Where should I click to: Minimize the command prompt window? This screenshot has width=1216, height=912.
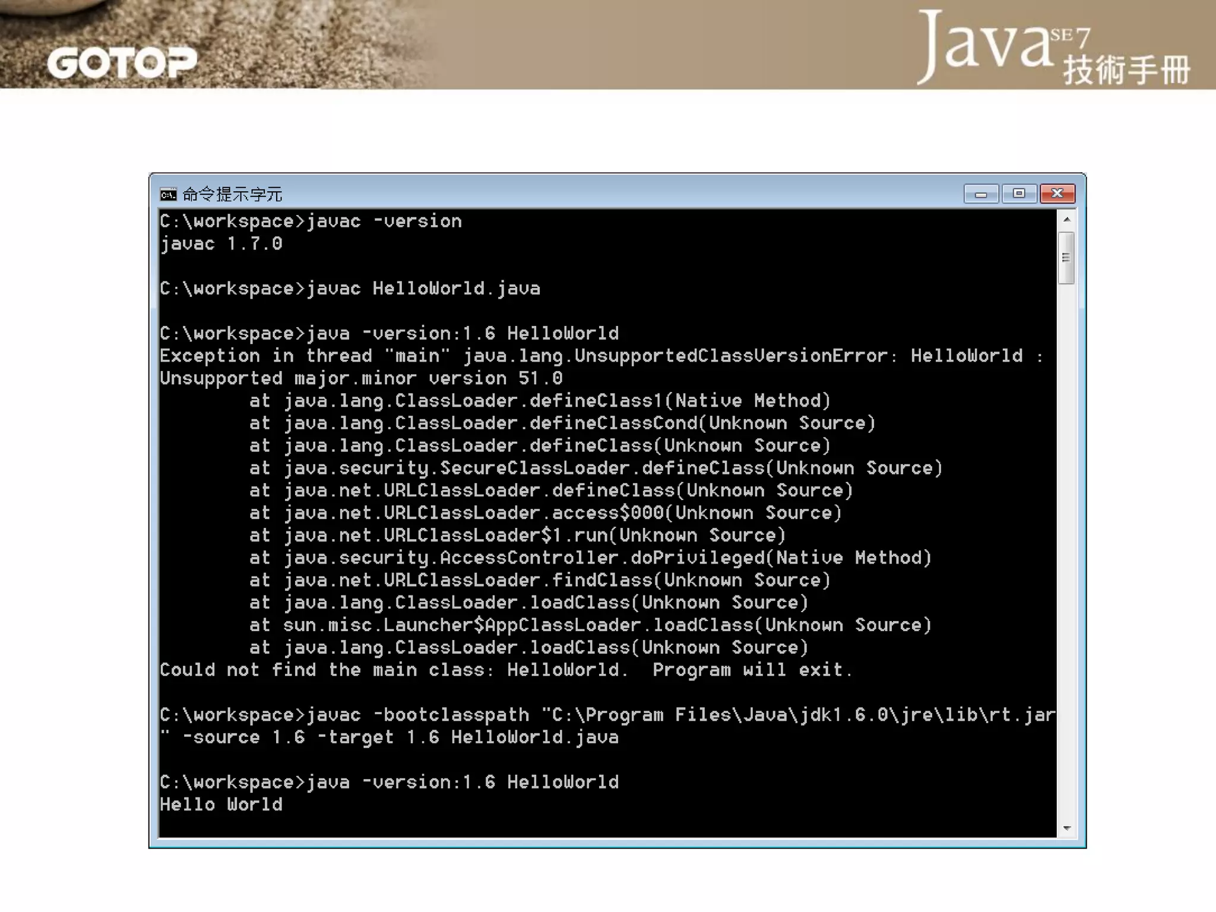pos(981,194)
